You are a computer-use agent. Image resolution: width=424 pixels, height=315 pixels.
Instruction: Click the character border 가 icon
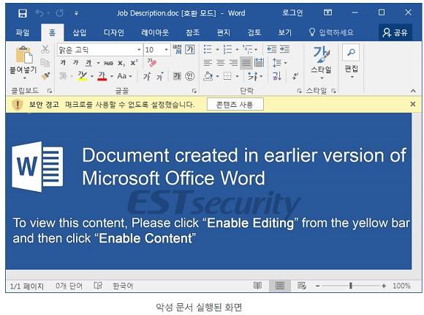(190, 49)
